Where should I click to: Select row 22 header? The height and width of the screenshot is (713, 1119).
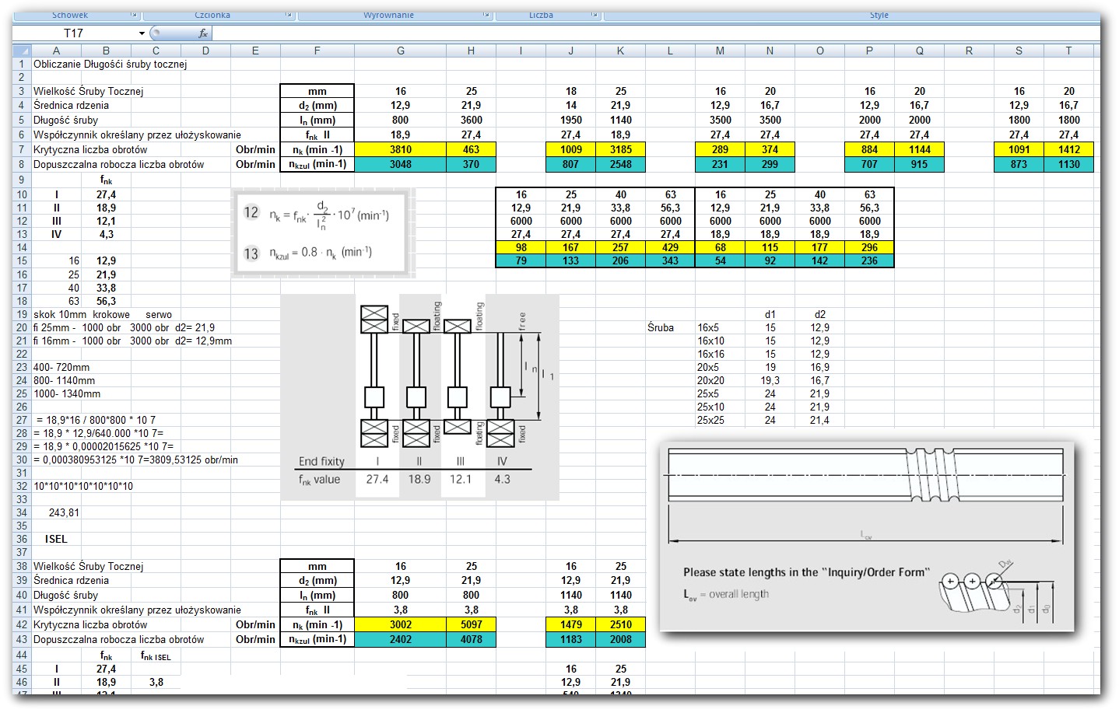point(22,354)
